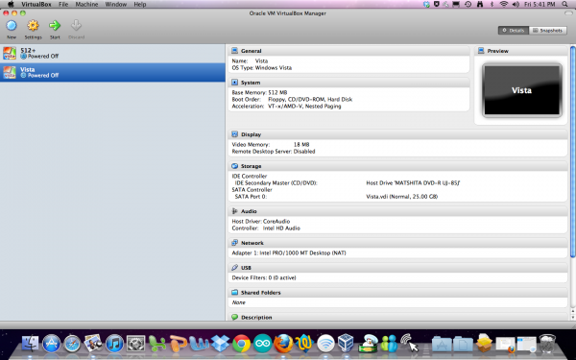Open the Window menu
This screenshot has width=576, height=360.
click(x=116, y=5)
